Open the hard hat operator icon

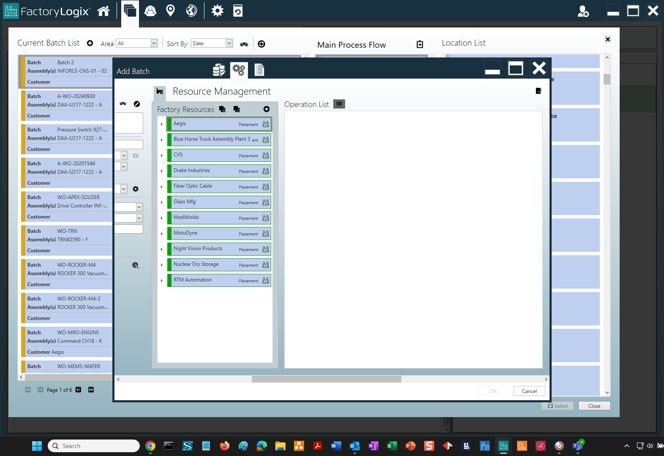pyautogui.click(x=150, y=11)
